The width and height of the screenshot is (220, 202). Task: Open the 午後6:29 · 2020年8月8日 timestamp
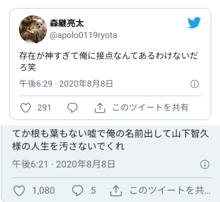tap(66, 84)
